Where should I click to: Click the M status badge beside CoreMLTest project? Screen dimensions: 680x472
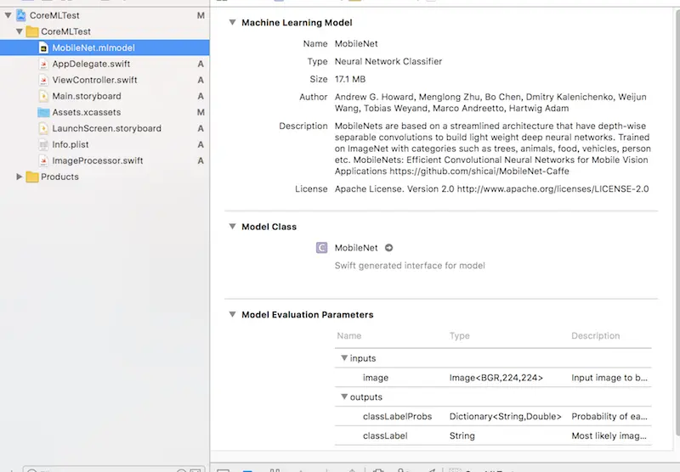201,15
